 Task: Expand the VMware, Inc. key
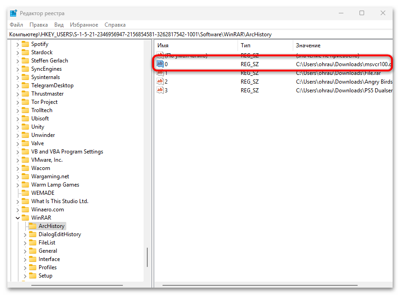pos(17,160)
